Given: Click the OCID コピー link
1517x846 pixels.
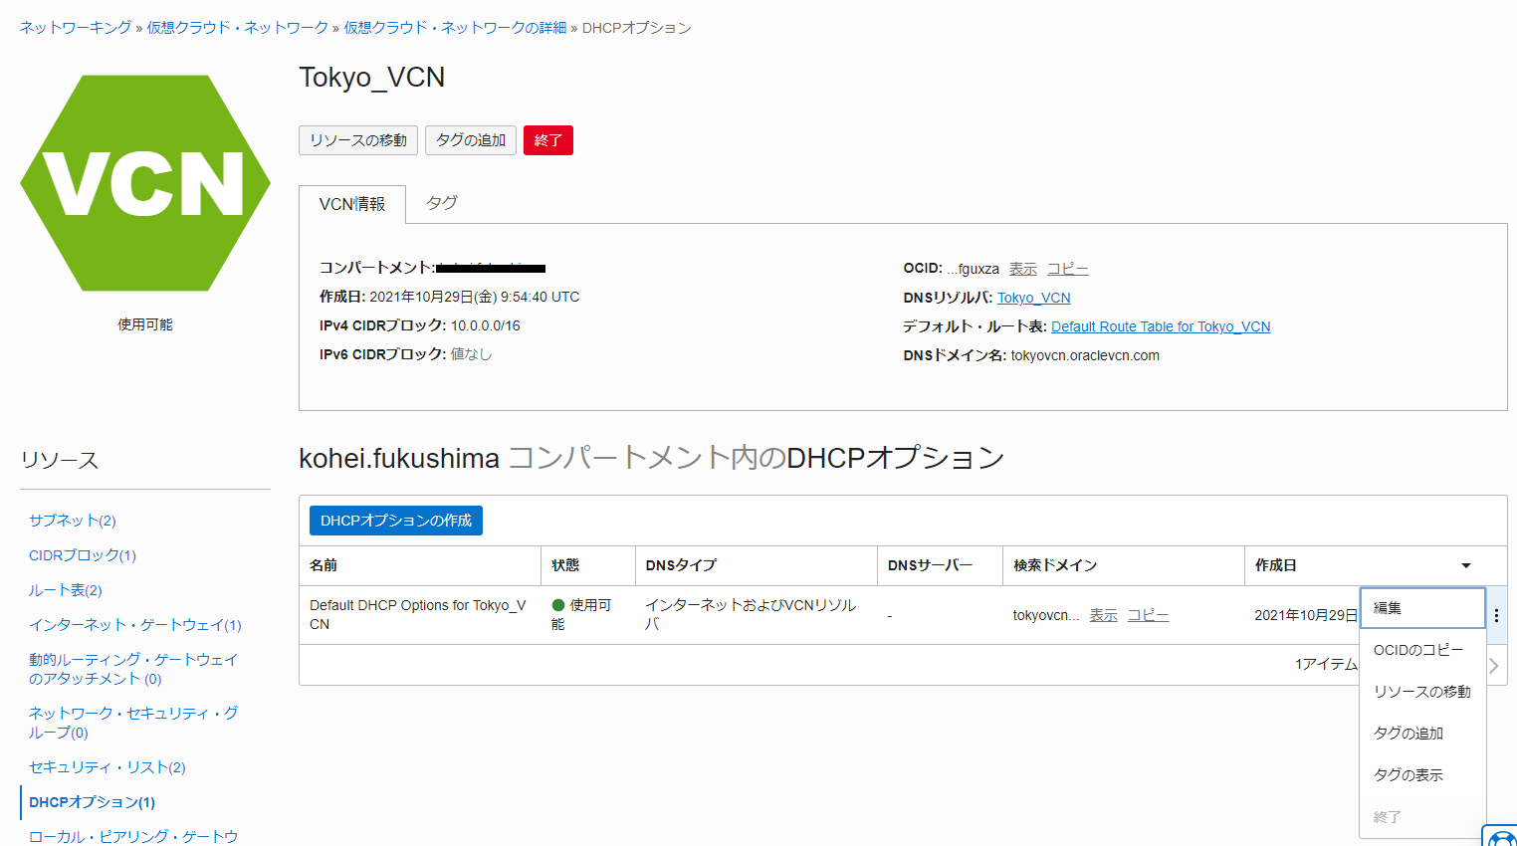Looking at the screenshot, I should tap(1067, 269).
